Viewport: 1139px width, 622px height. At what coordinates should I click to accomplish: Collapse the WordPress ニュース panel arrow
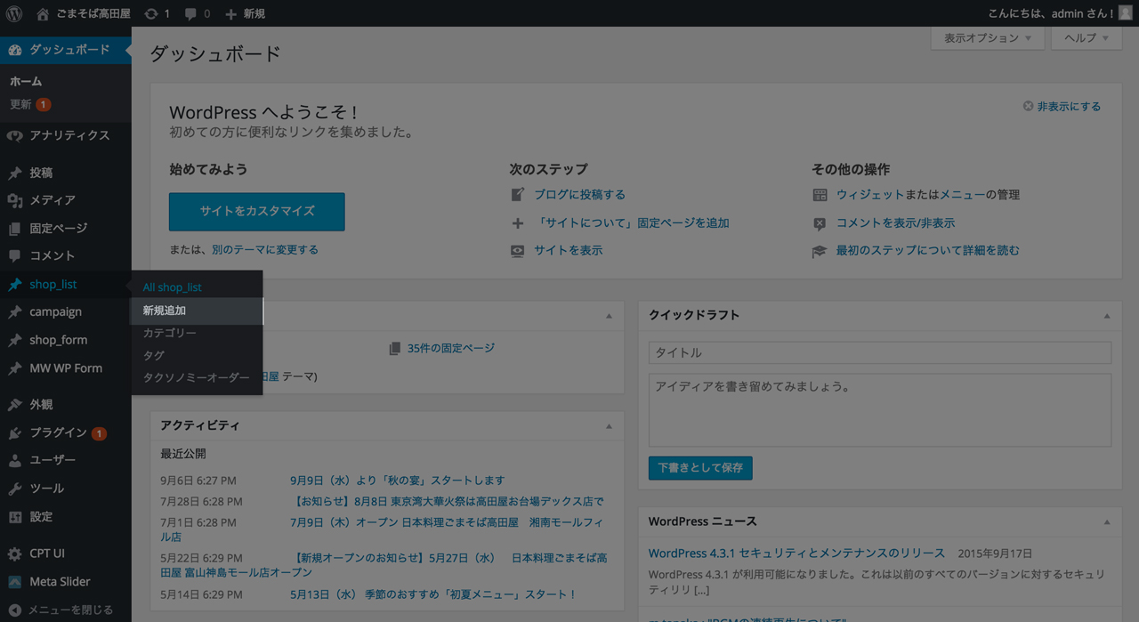click(1107, 522)
